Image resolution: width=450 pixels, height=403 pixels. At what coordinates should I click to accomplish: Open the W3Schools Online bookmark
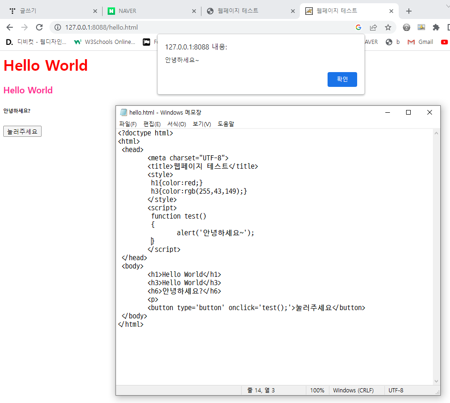104,42
